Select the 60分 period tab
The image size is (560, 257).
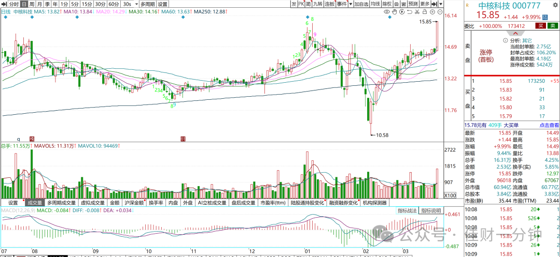pyautogui.click(x=114, y=4)
